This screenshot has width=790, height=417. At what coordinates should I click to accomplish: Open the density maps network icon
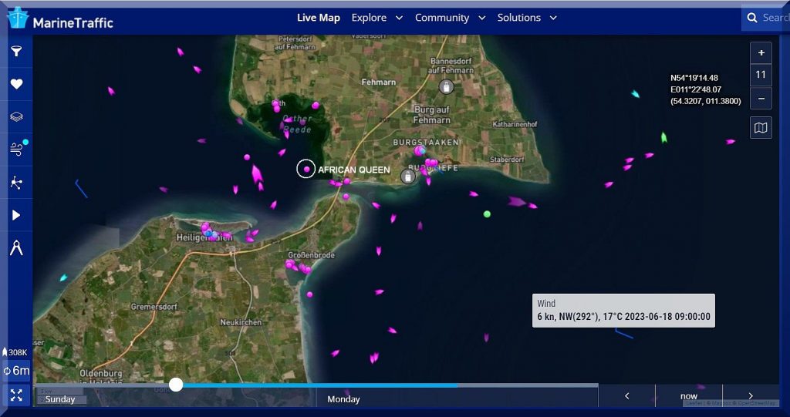pyautogui.click(x=16, y=183)
